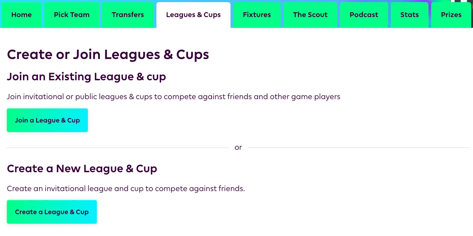Image resolution: width=473 pixels, height=236 pixels.
Task: Click the Create a New League & Cup heading
Action: point(82,169)
